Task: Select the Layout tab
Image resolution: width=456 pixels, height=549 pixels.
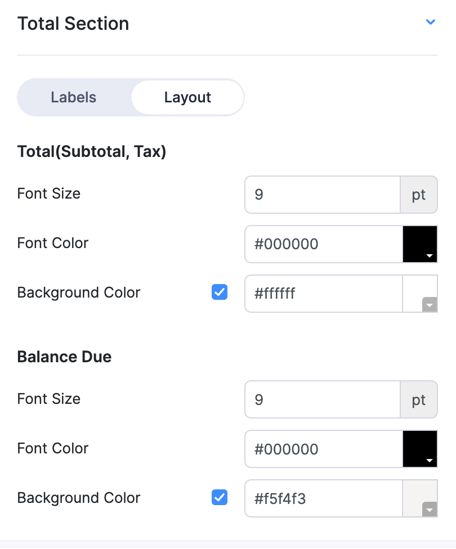Action: 187,97
